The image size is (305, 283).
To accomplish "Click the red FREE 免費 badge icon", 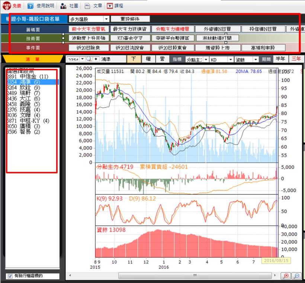I will pyautogui.click(x=6, y=6).
